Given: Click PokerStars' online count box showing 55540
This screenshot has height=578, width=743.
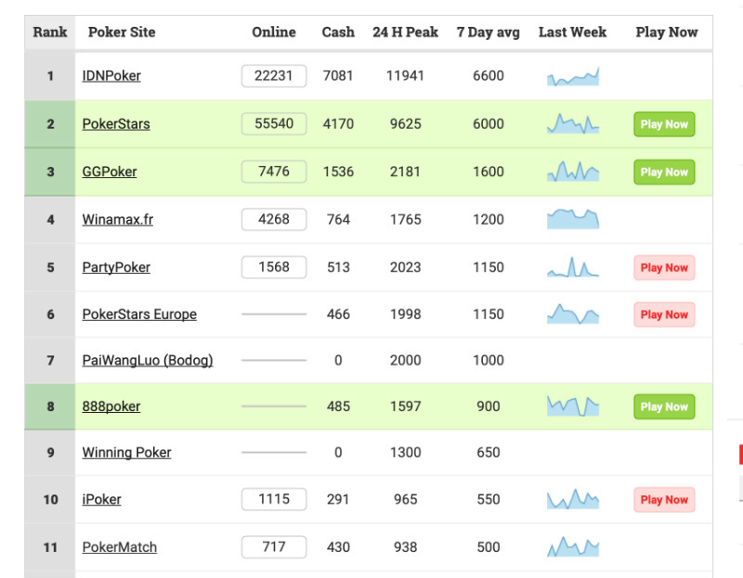Looking at the screenshot, I should click(273, 123).
